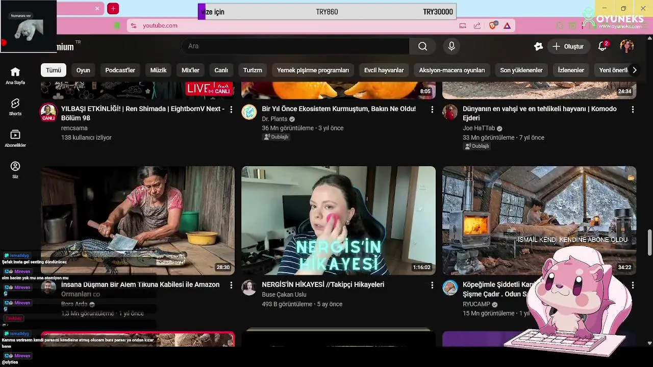
Task: Open Buse Çakan Uslu channel avatar
Action: tap(249, 288)
